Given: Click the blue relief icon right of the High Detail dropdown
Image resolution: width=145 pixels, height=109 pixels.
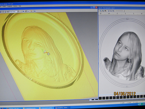Looking at the screenshot, I should pyautogui.click(x=24, y=11).
